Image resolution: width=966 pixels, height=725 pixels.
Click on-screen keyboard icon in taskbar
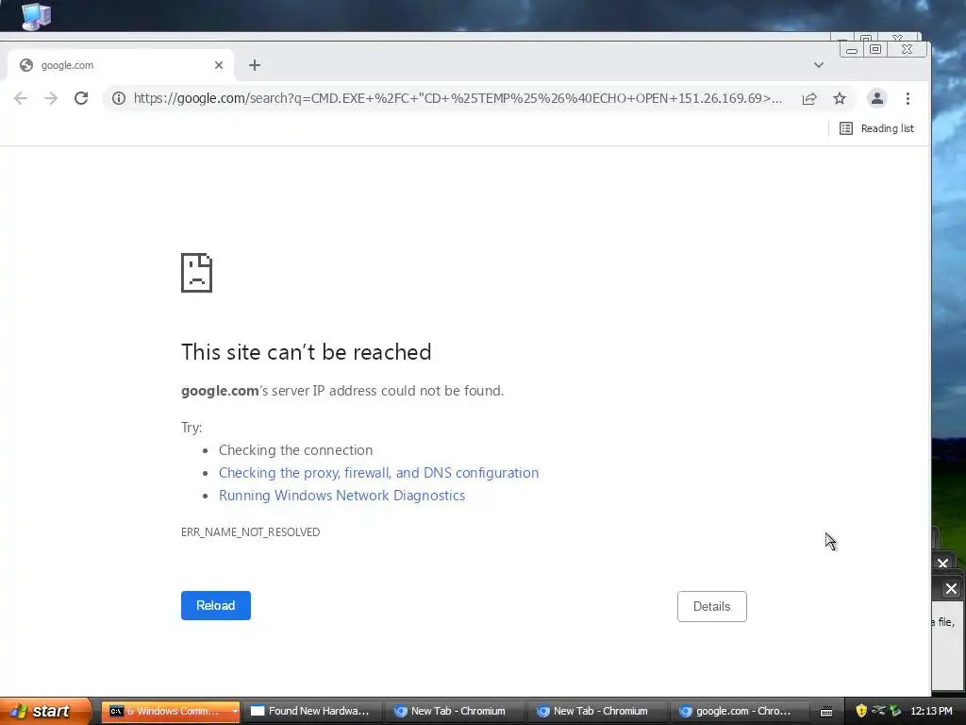pyautogui.click(x=826, y=712)
